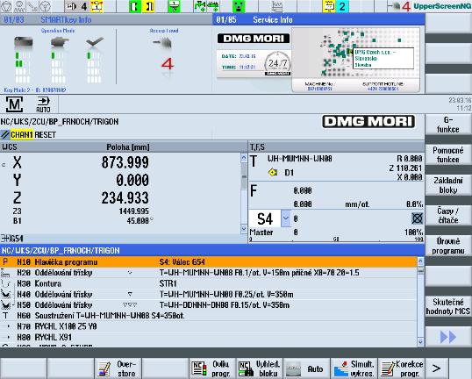Expand more softkeys with the double arrow button
Image resolution: width=472 pixels, height=379 pixels.
[448, 337]
